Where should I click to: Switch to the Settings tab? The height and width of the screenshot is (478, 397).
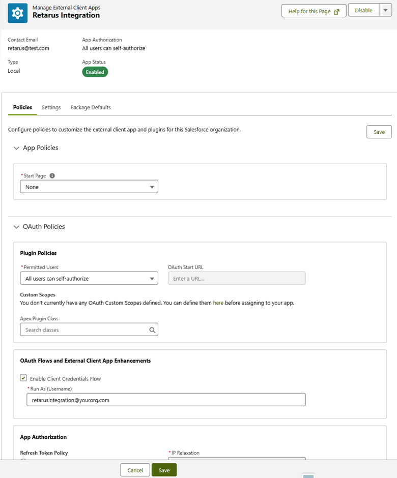[51, 107]
